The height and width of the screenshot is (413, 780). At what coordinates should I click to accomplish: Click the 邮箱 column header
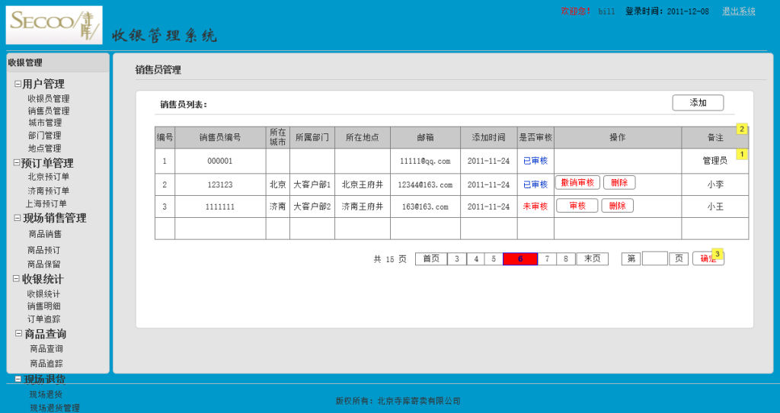point(425,137)
